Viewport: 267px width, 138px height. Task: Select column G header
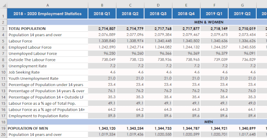(x=242, y=5)
